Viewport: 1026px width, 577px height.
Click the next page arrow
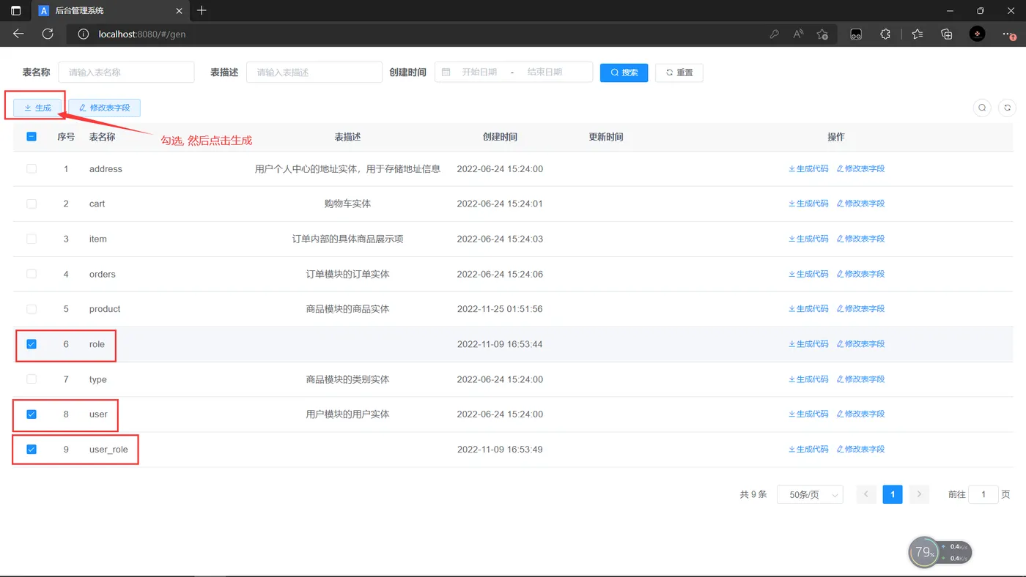point(919,495)
